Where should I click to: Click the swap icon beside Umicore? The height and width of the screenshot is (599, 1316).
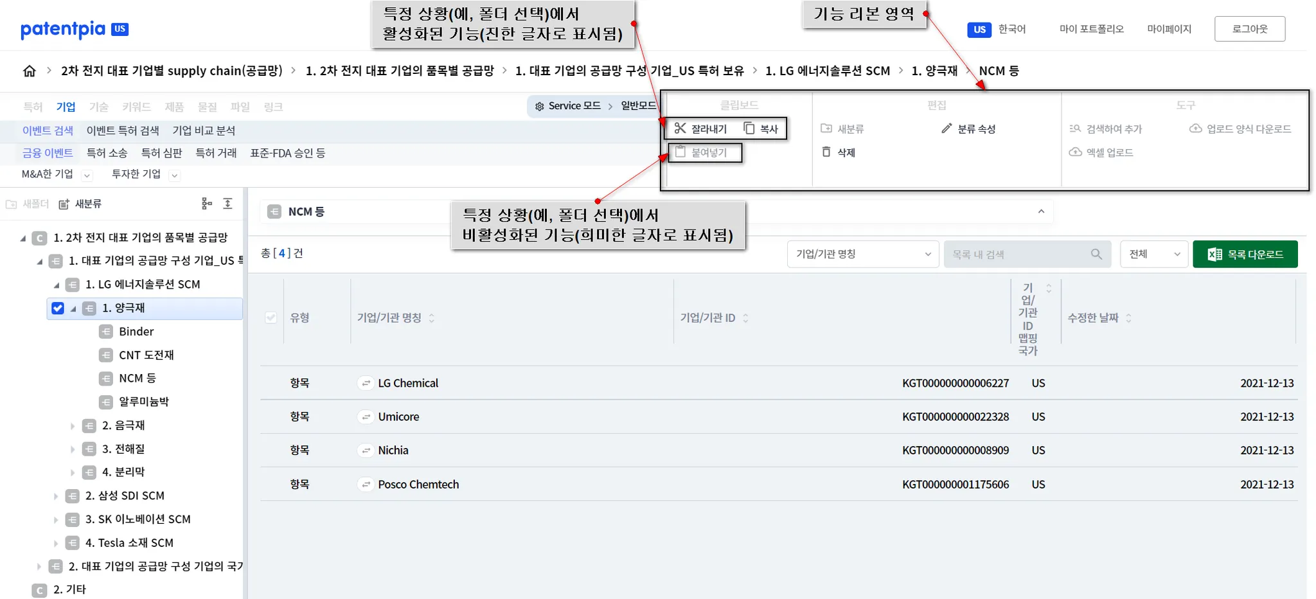(x=366, y=416)
